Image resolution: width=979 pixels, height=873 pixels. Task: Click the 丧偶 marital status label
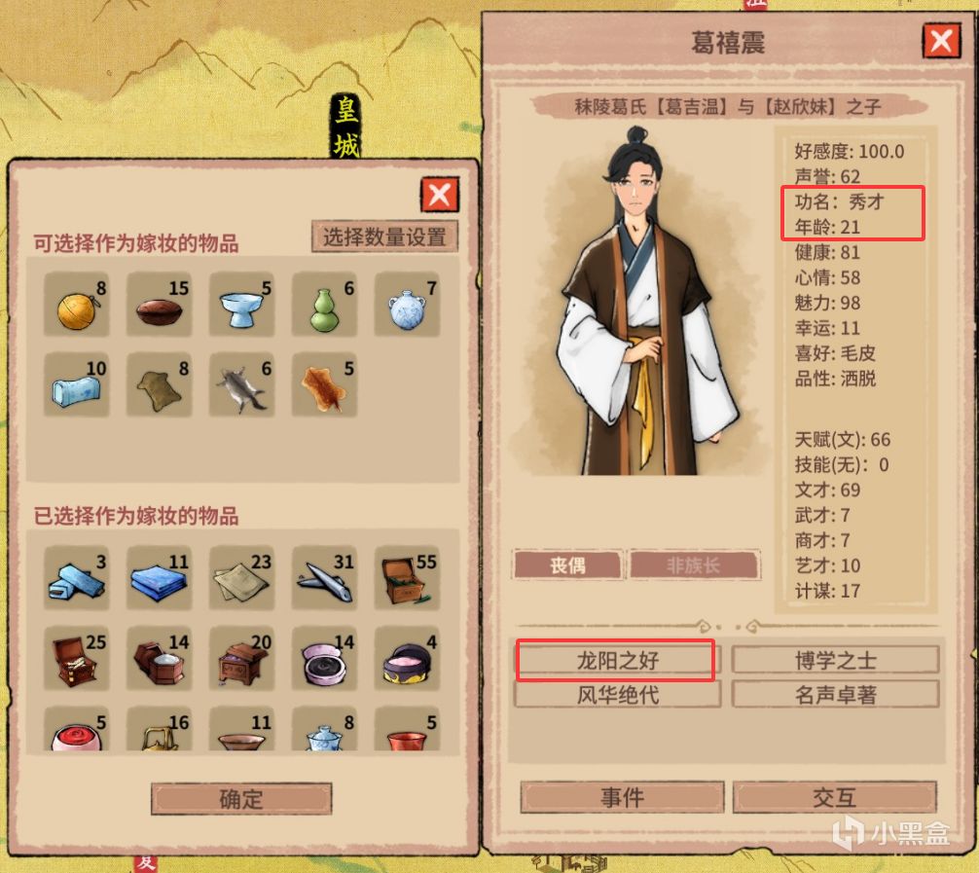coord(567,565)
